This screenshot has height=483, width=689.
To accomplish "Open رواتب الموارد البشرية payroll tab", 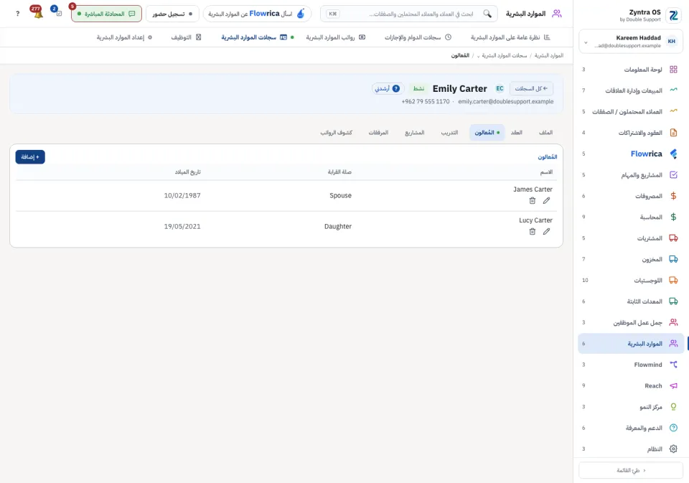I will point(336,37).
